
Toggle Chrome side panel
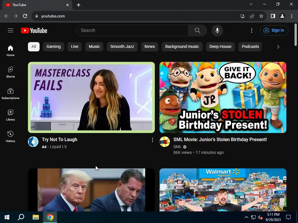coord(273,16)
